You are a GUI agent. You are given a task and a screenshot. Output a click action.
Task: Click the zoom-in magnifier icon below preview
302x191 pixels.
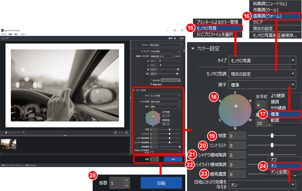pyautogui.click(x=23, y=132)
